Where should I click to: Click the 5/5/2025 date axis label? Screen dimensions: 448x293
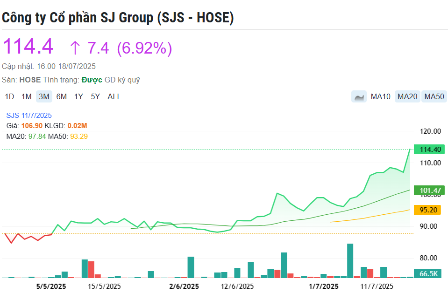pos(51,286)
